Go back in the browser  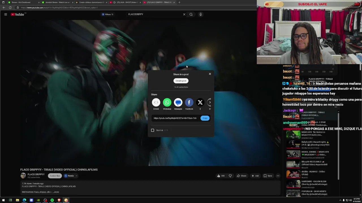[x=4, y=8]
